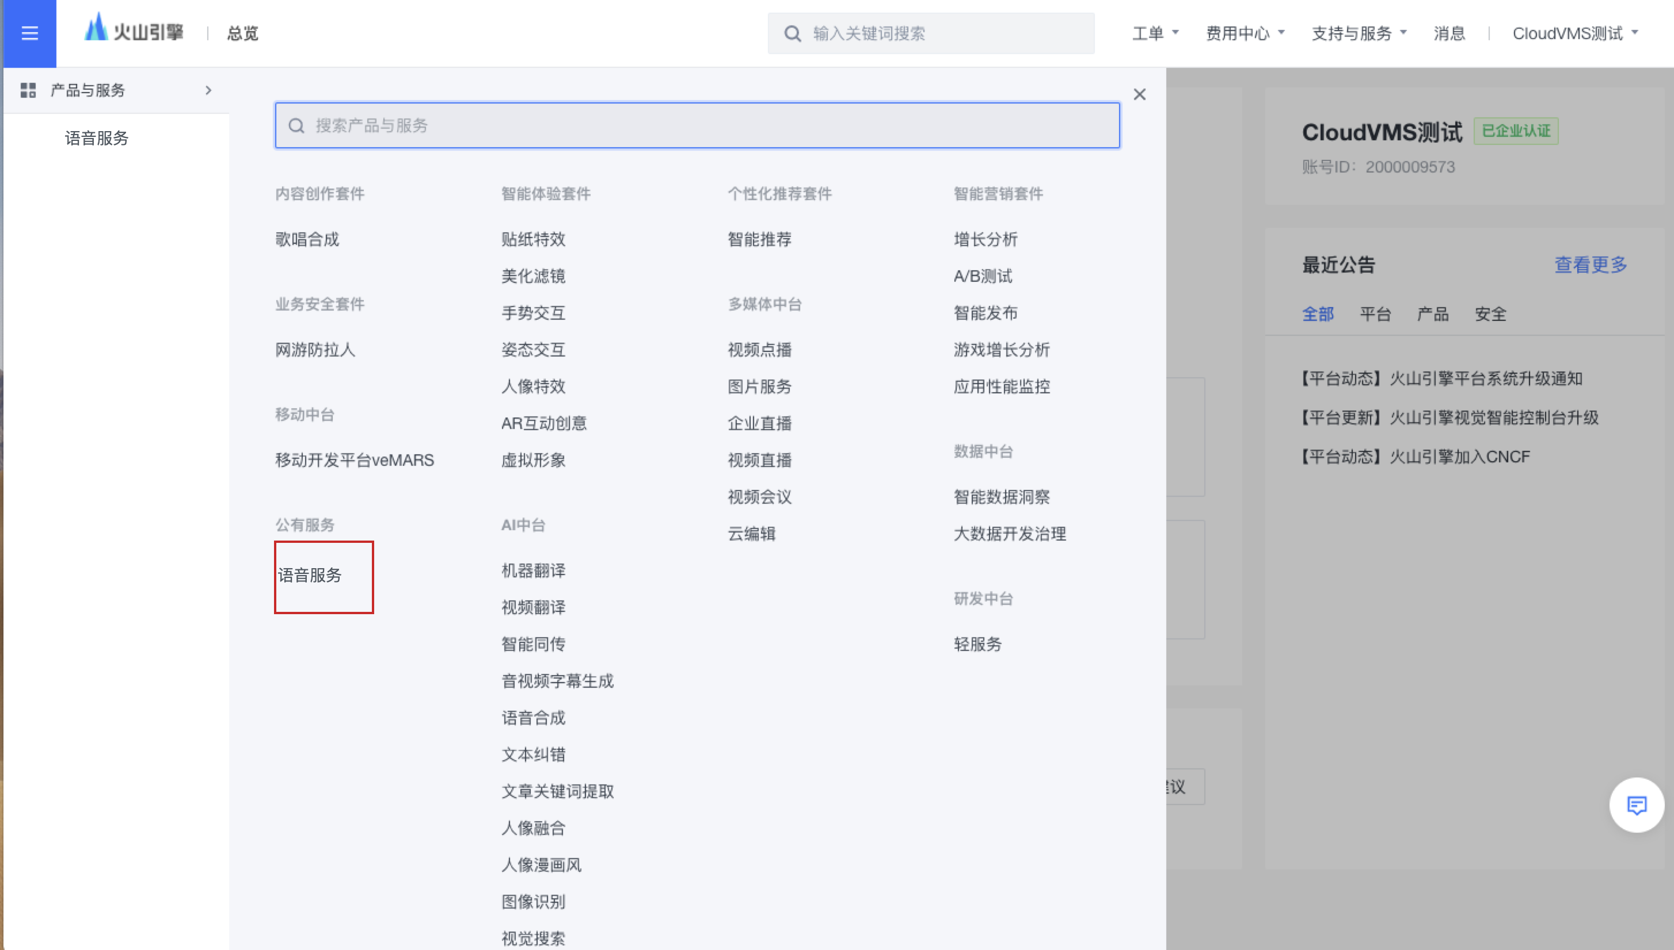This screenshot has height=950, width=1674.
Task: Open 文本纠错 product
Action: point(534,755)
